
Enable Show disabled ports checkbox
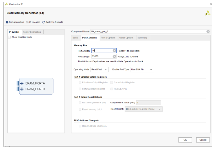click(10, 37)
